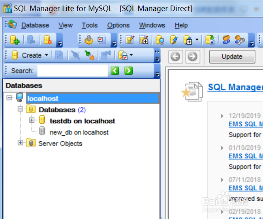Screen dimensions: 263x219
Task: Open the Create dropdown arrow
Action: (47, 55)
